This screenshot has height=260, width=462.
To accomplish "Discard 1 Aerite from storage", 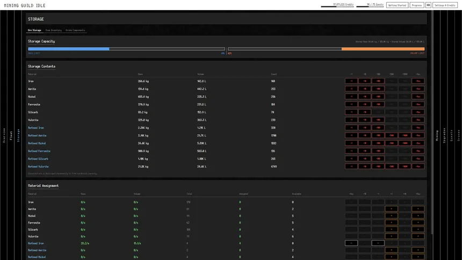I will (x=351, y=89).
